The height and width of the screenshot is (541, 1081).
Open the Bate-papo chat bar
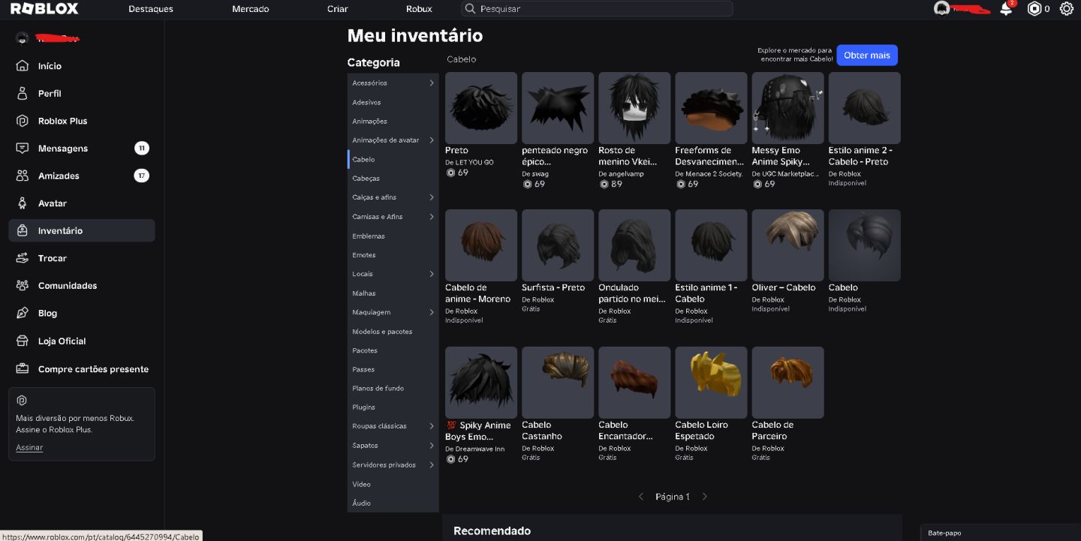click(1001, 532)
